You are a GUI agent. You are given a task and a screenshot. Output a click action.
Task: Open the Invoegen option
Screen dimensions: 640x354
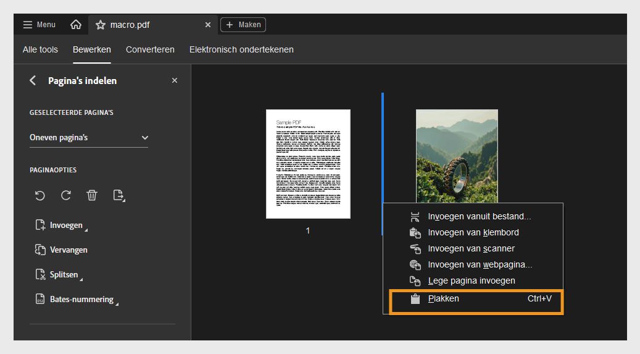click(61, 225)
